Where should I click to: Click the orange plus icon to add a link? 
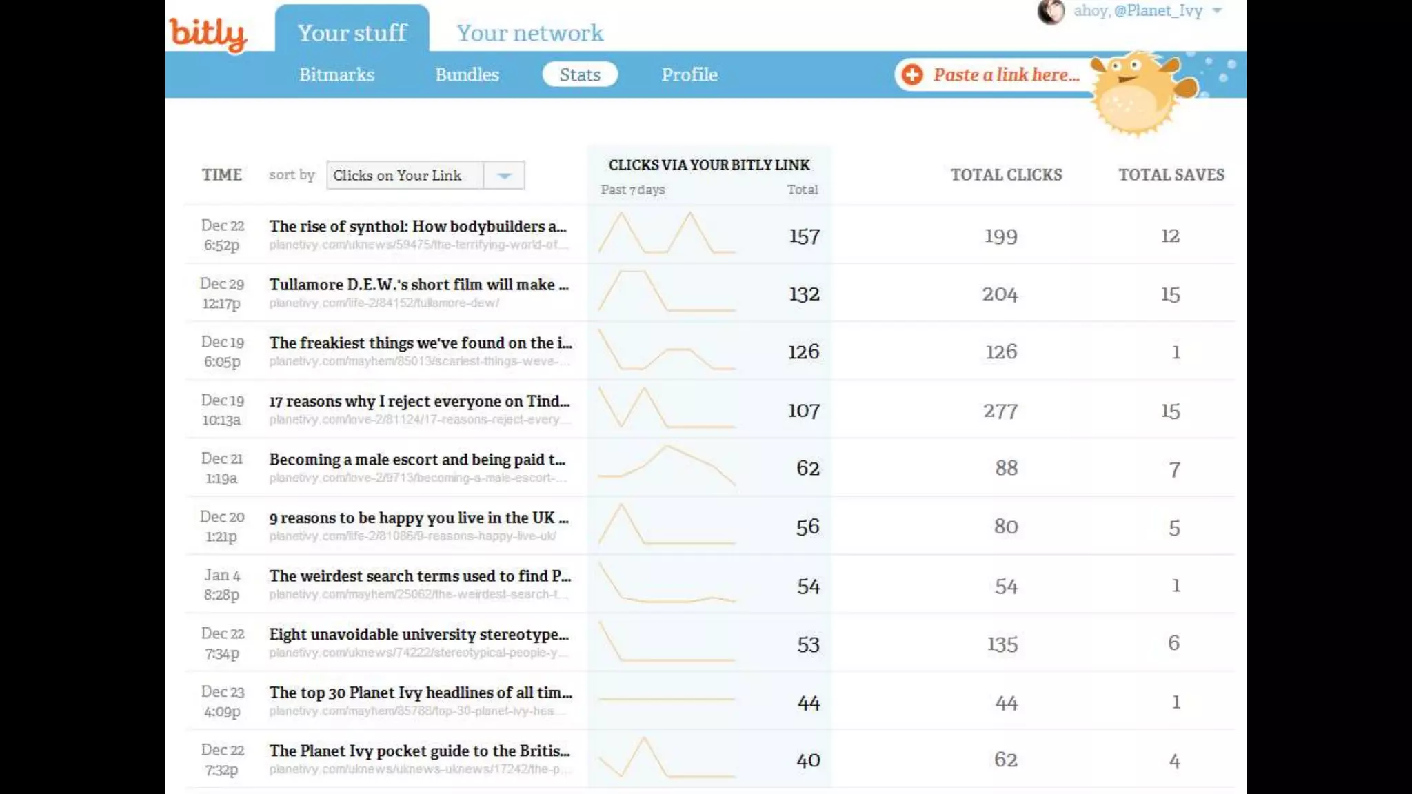click(912, 74)
